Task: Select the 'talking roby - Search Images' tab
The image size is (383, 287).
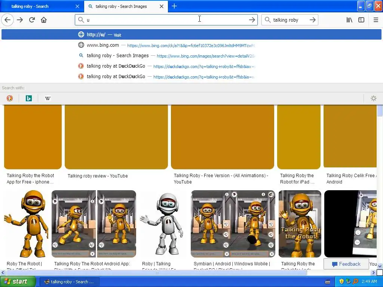Action: [126, 6]
